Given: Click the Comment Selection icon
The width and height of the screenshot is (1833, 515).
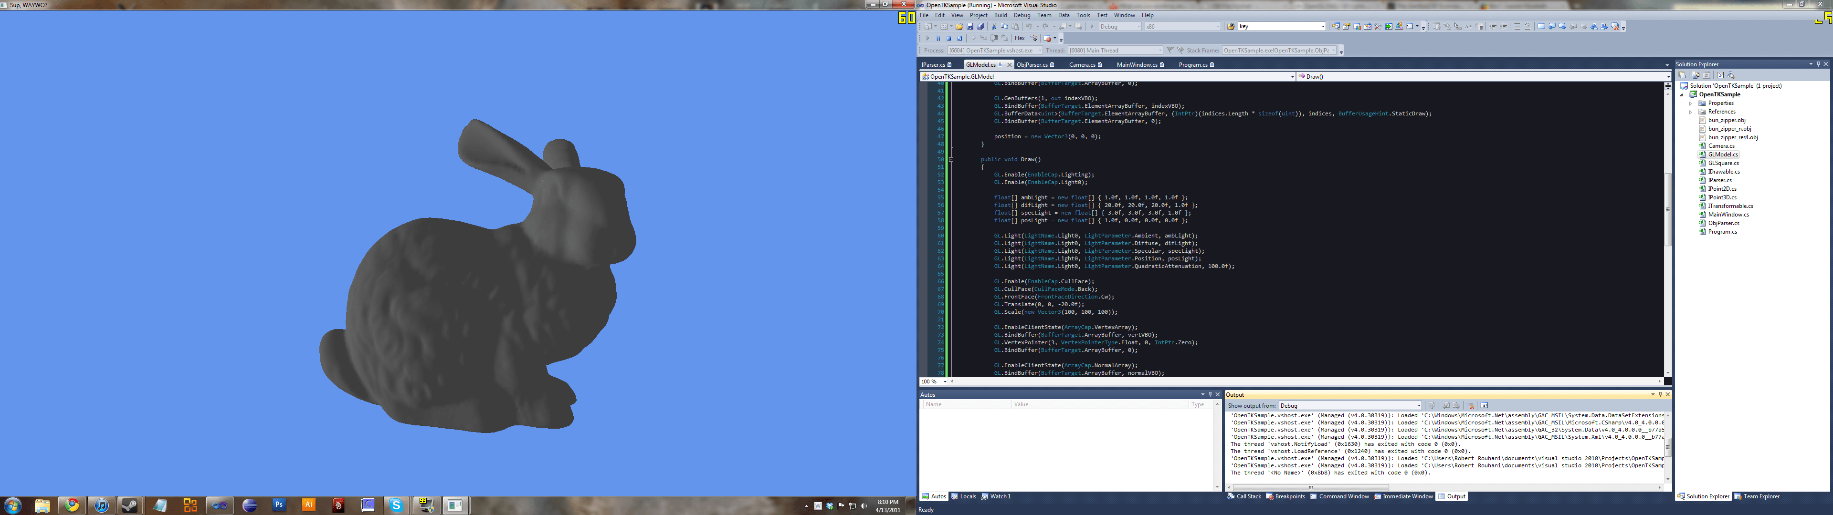Looking at the screenshot, I should tap(1517, 26).
